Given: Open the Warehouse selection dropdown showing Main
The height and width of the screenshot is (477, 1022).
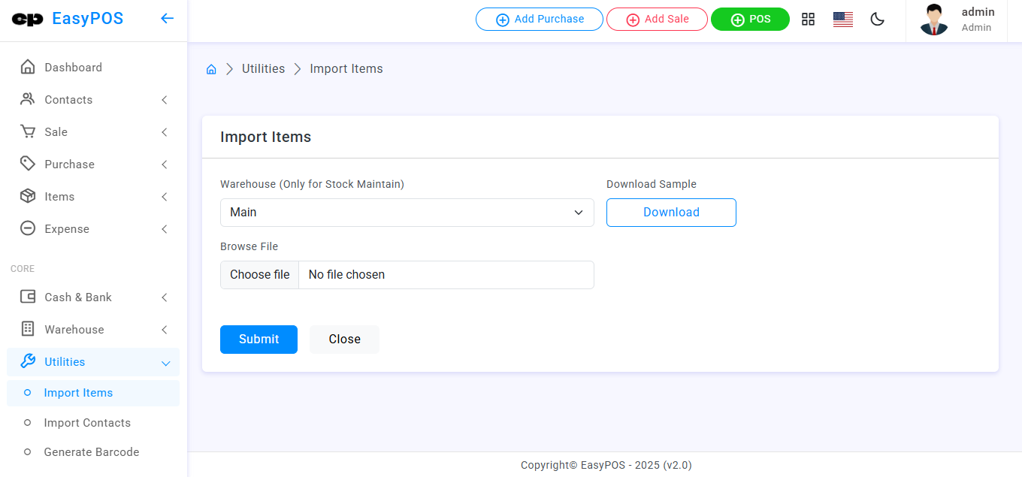Looking at the screenshot, I should (x=407, y=213).
